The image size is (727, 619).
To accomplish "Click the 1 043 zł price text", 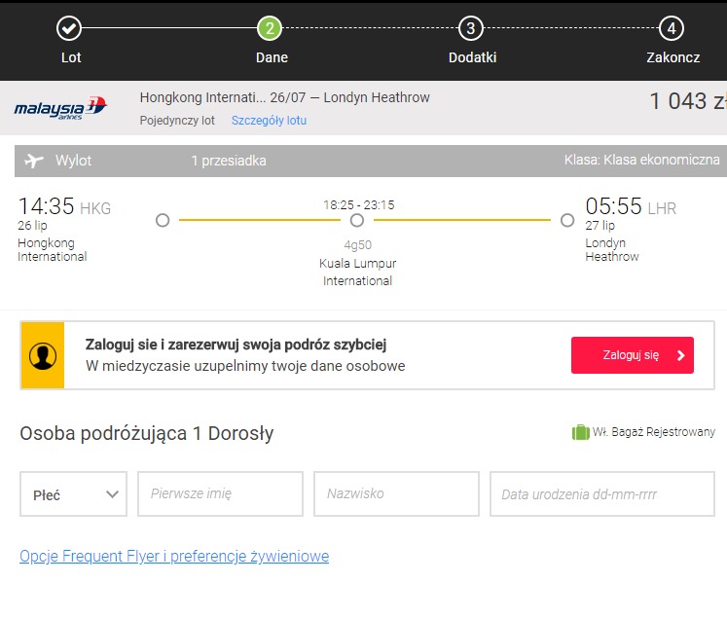I will point(688,101).
